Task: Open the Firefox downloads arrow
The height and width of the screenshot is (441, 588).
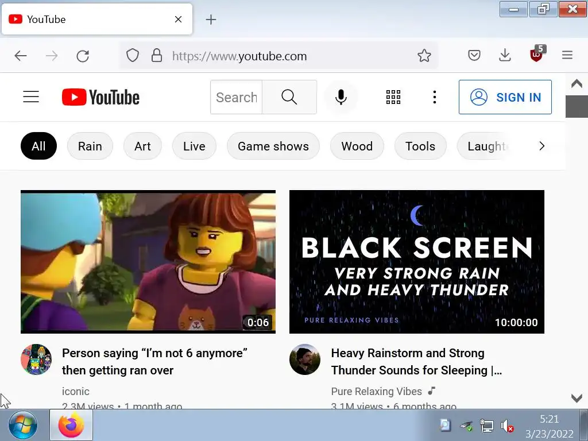Action: coord(505,55)
